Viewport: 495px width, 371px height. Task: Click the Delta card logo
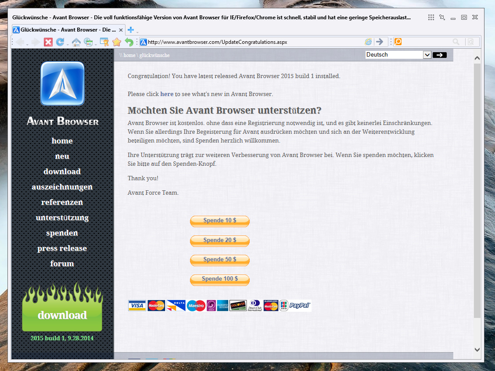tap(176, 306)
